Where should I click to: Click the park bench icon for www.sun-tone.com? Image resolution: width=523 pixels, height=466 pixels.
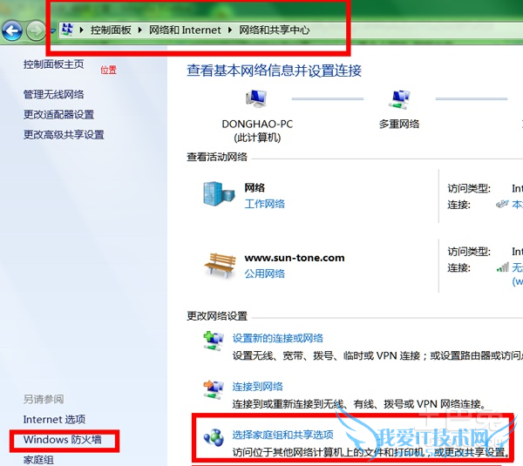(221, 265)
